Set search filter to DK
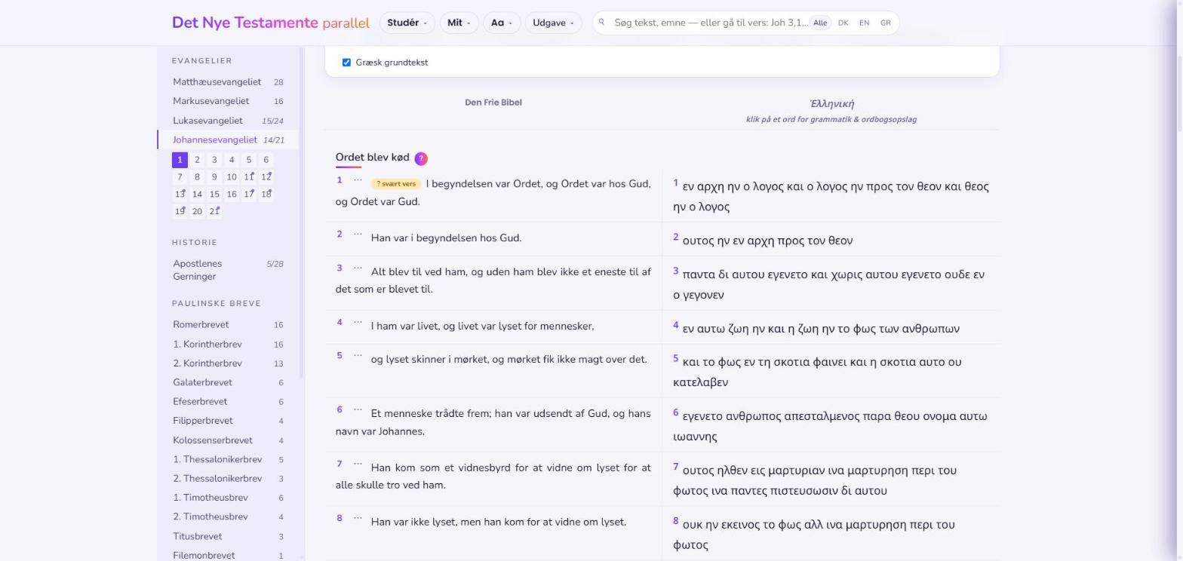Image resolution: width=1183 pixels, height=561 pixels. pyautogui.click(x=843, y=23)
